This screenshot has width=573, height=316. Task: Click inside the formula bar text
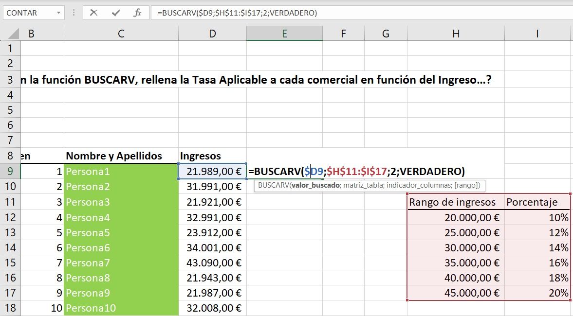341,13
